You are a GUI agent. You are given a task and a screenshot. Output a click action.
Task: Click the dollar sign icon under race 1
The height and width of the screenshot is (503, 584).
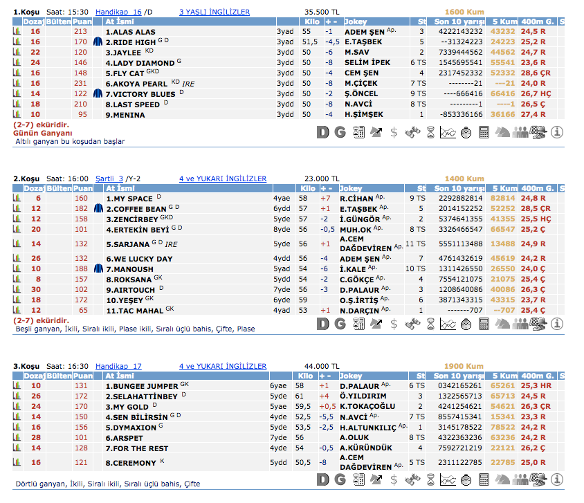(394, 131)
